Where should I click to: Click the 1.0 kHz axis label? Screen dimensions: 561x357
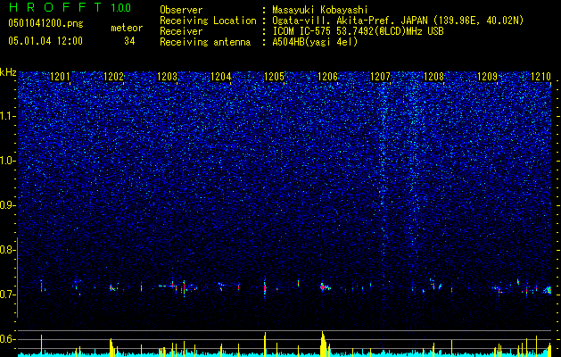pos(8,161)
